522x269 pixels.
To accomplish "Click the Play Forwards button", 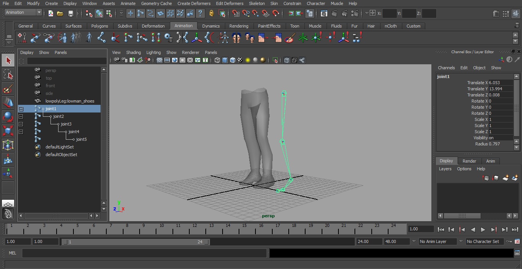I will 483,230.
